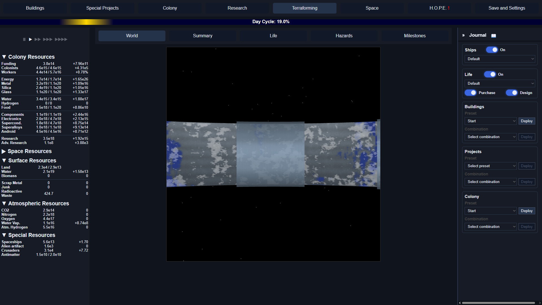542x305 pixels.
Task: Open Buildings Select combination dropdown
Action: 491,137
